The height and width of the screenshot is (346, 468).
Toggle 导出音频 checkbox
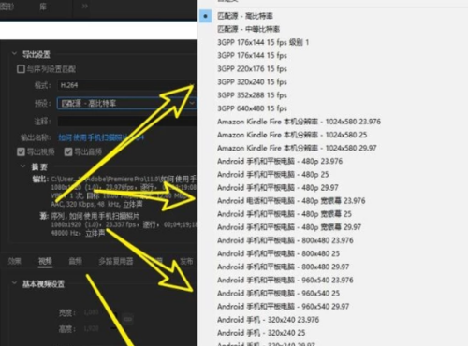pyautogui.click(x=68, y=151)
